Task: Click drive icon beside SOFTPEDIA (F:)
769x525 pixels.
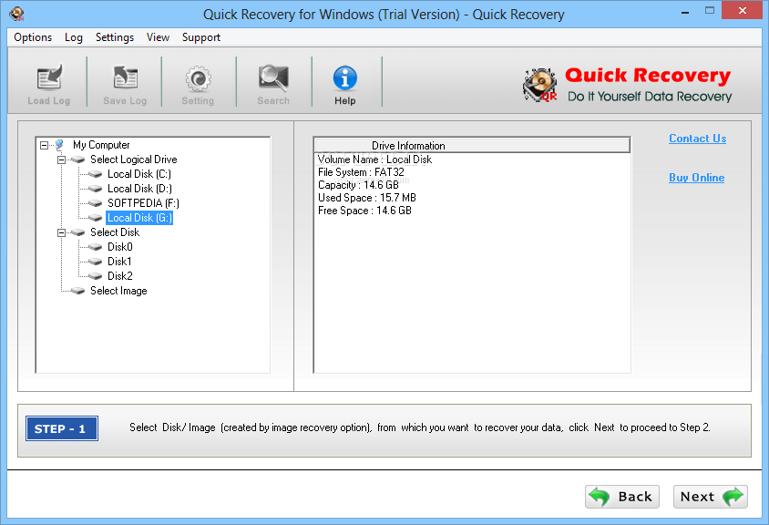Action: pyautogui.click(x=95, y=203)
